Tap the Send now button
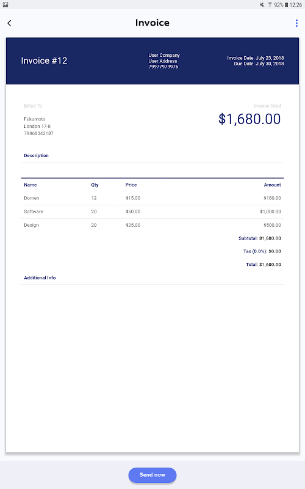 point(152,475)
